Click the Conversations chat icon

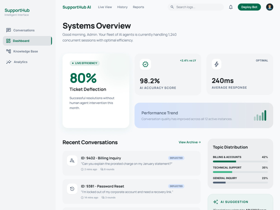[x=8, y=30]
